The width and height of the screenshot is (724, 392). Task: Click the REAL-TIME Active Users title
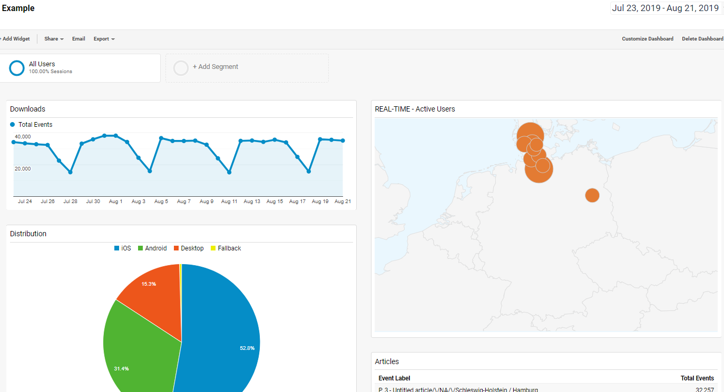[415, 109]
